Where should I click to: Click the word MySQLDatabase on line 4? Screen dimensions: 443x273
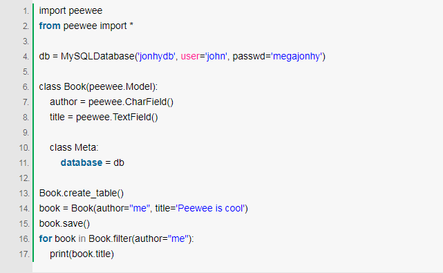97,56
